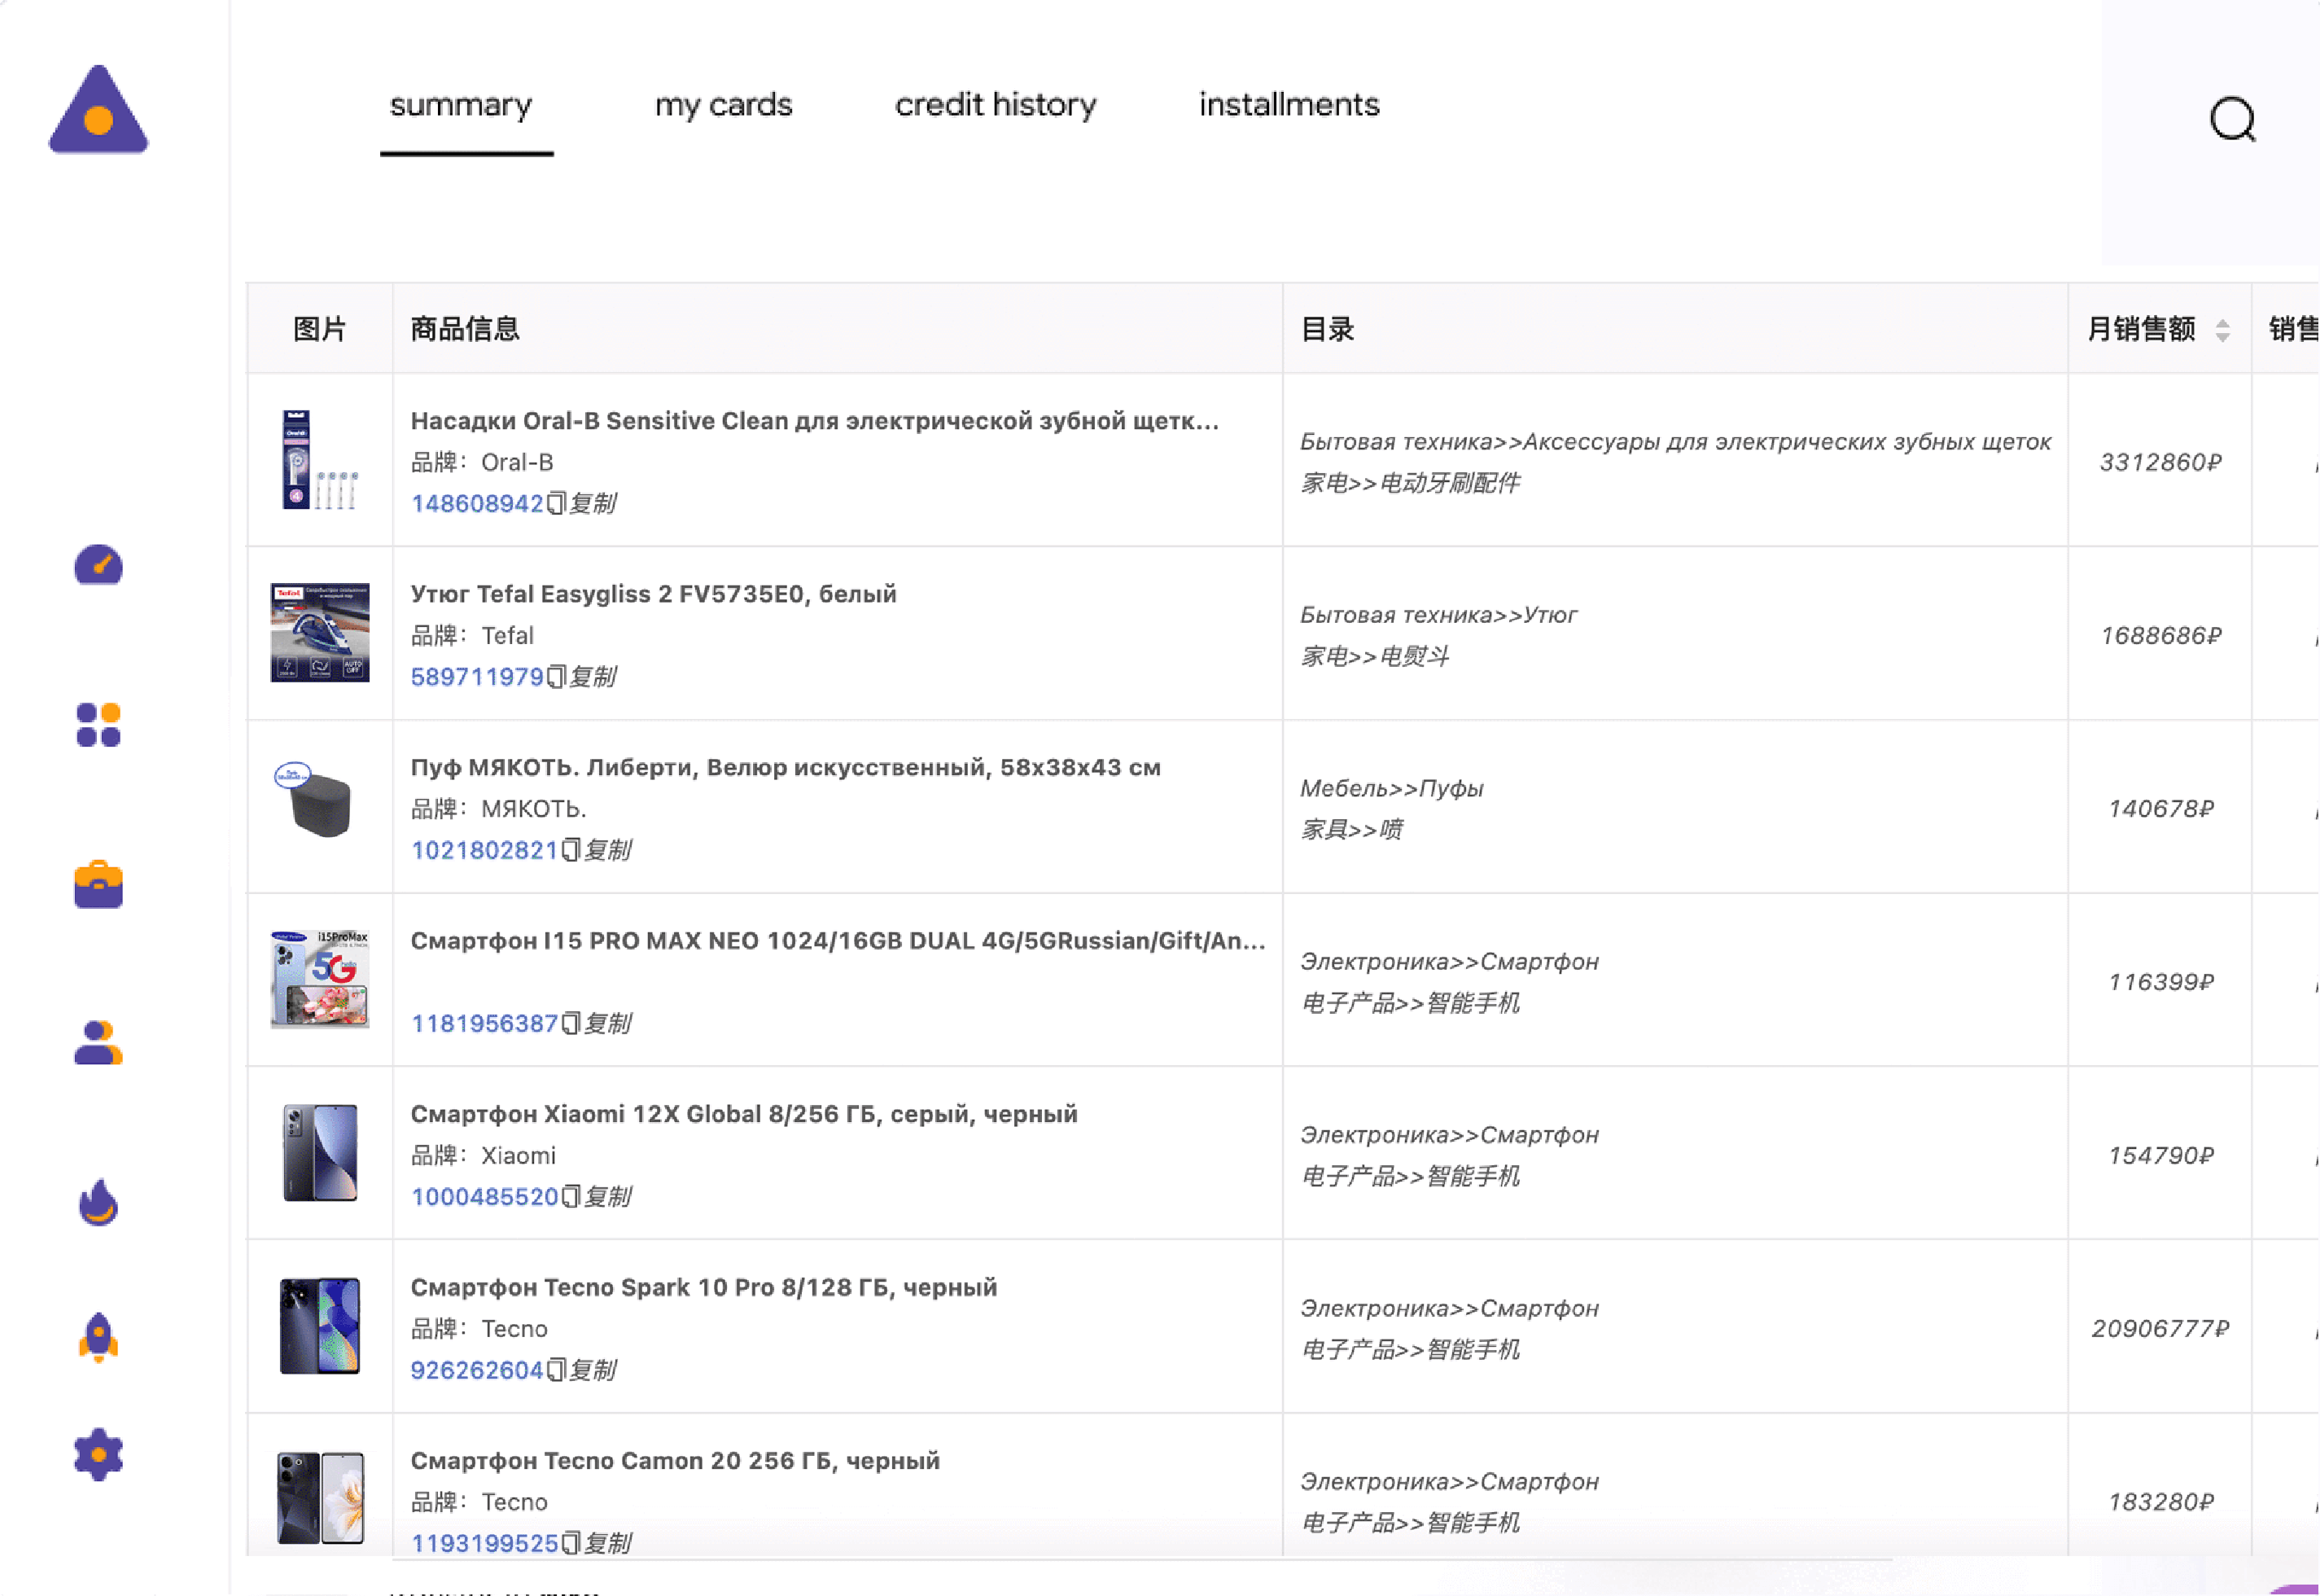Click the Tefal iron product thumbnail

pos(320,633)
